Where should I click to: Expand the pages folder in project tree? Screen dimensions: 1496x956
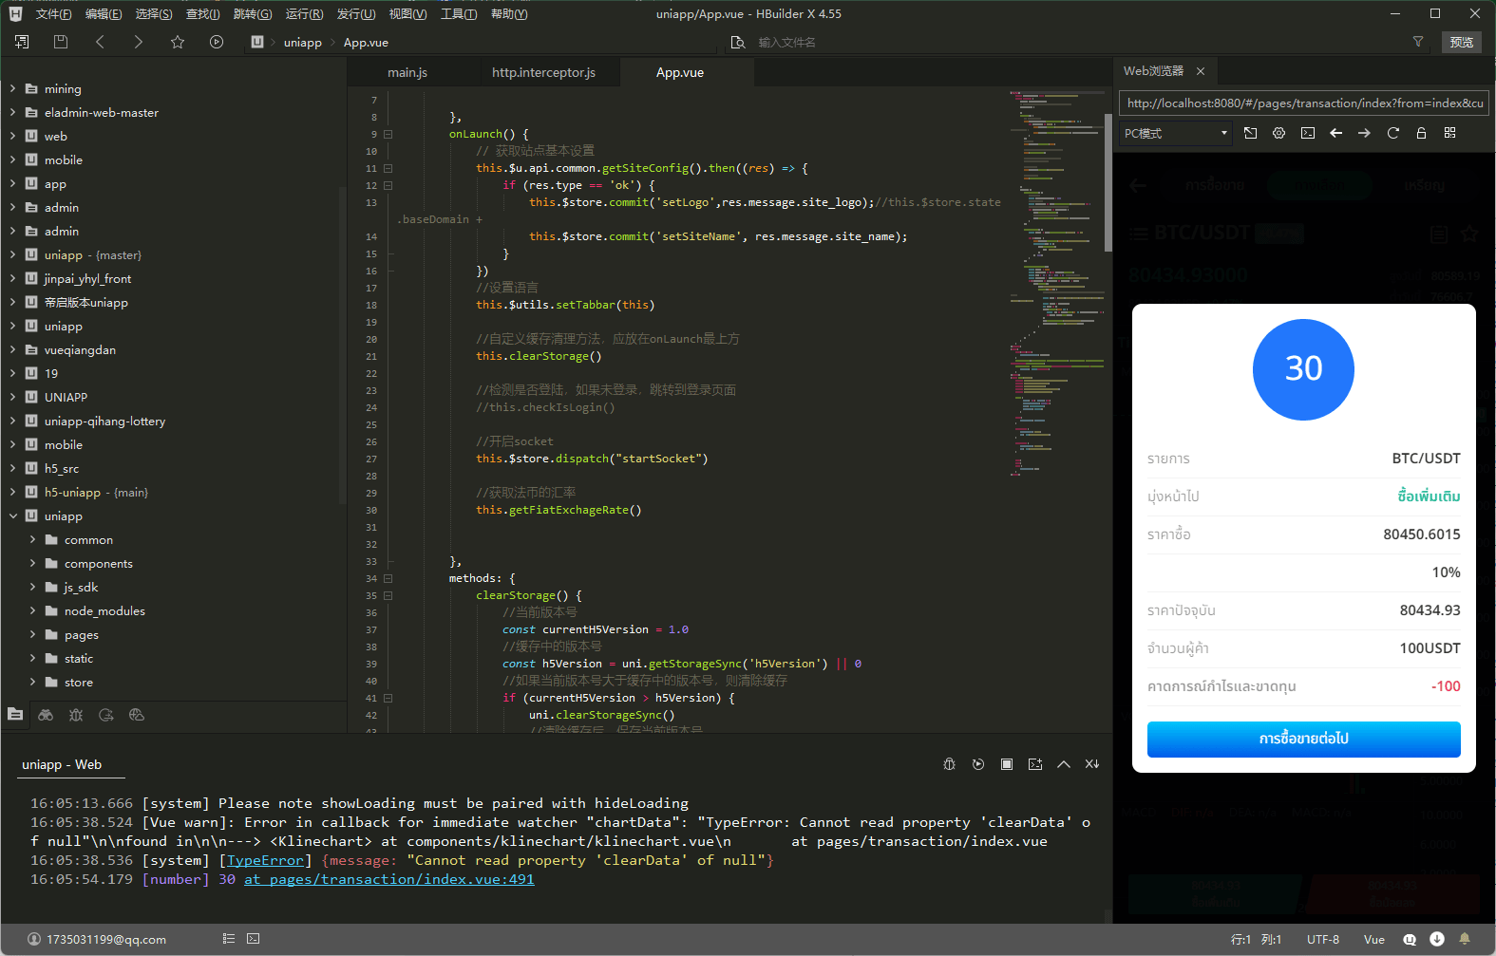point(32,635)
